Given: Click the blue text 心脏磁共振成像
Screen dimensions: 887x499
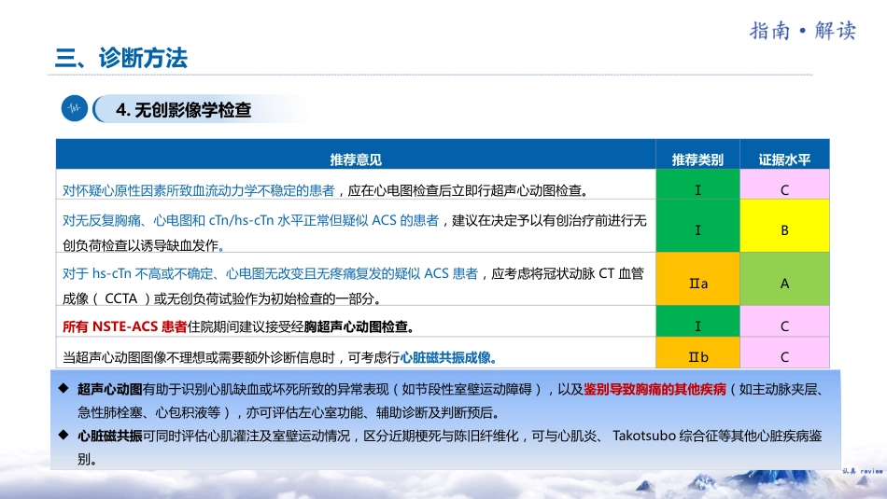Looking at the screenshot, I should tap(445, 357).
